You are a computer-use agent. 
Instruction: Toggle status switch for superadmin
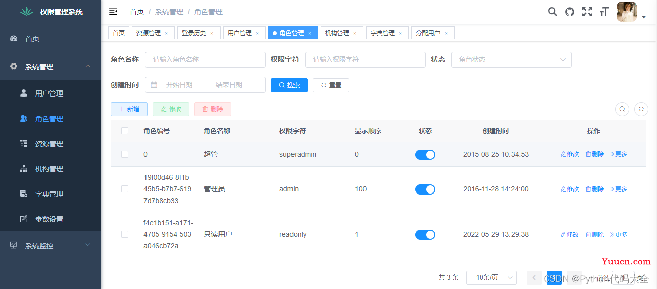pos(425,154)
